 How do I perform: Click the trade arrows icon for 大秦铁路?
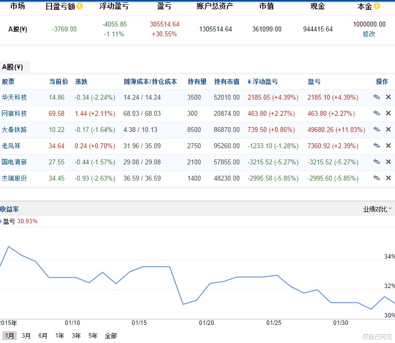click(x=377, y=130)
